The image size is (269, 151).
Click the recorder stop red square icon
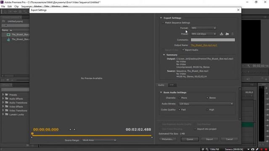pos(266,149)
